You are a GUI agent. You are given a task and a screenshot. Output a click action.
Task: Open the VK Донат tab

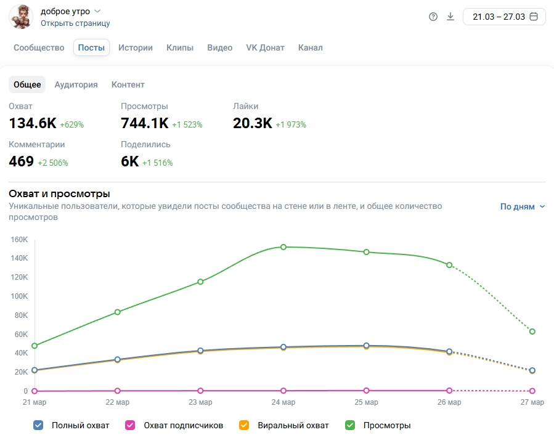[x=265, y=48]
